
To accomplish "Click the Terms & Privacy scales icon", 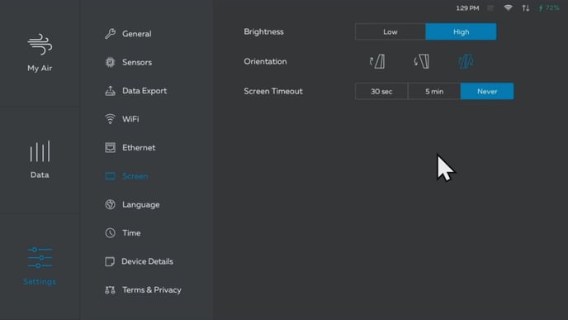I will tap(110, 290).
